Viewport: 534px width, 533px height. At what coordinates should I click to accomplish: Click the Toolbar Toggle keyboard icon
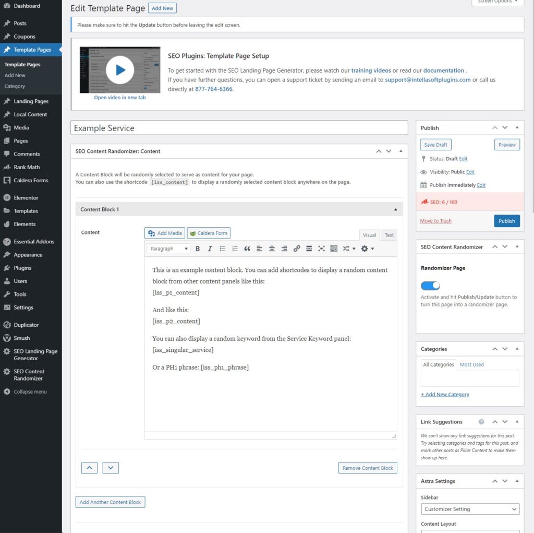pyautogui.click(x=334, y=248)
